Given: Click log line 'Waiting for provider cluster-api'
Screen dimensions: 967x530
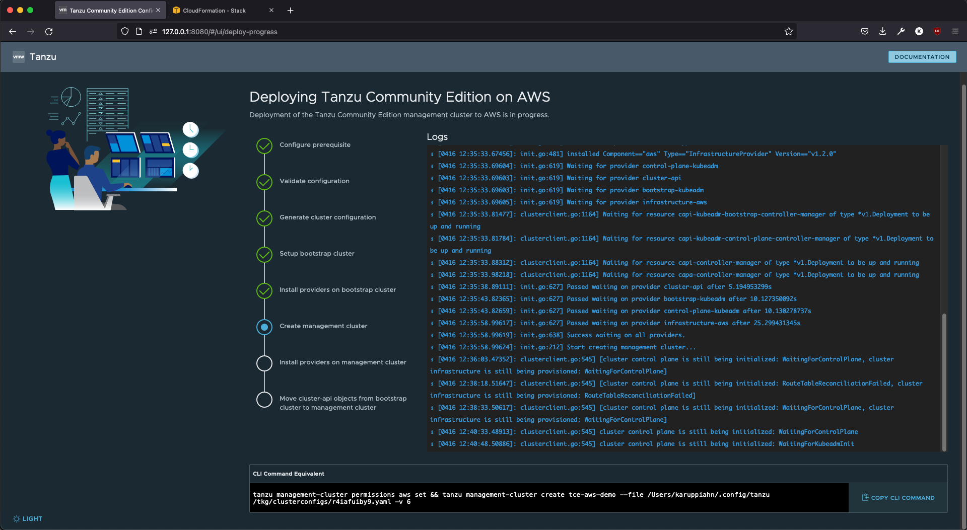Looking at the screenshot, I should (x=556, y=178).
